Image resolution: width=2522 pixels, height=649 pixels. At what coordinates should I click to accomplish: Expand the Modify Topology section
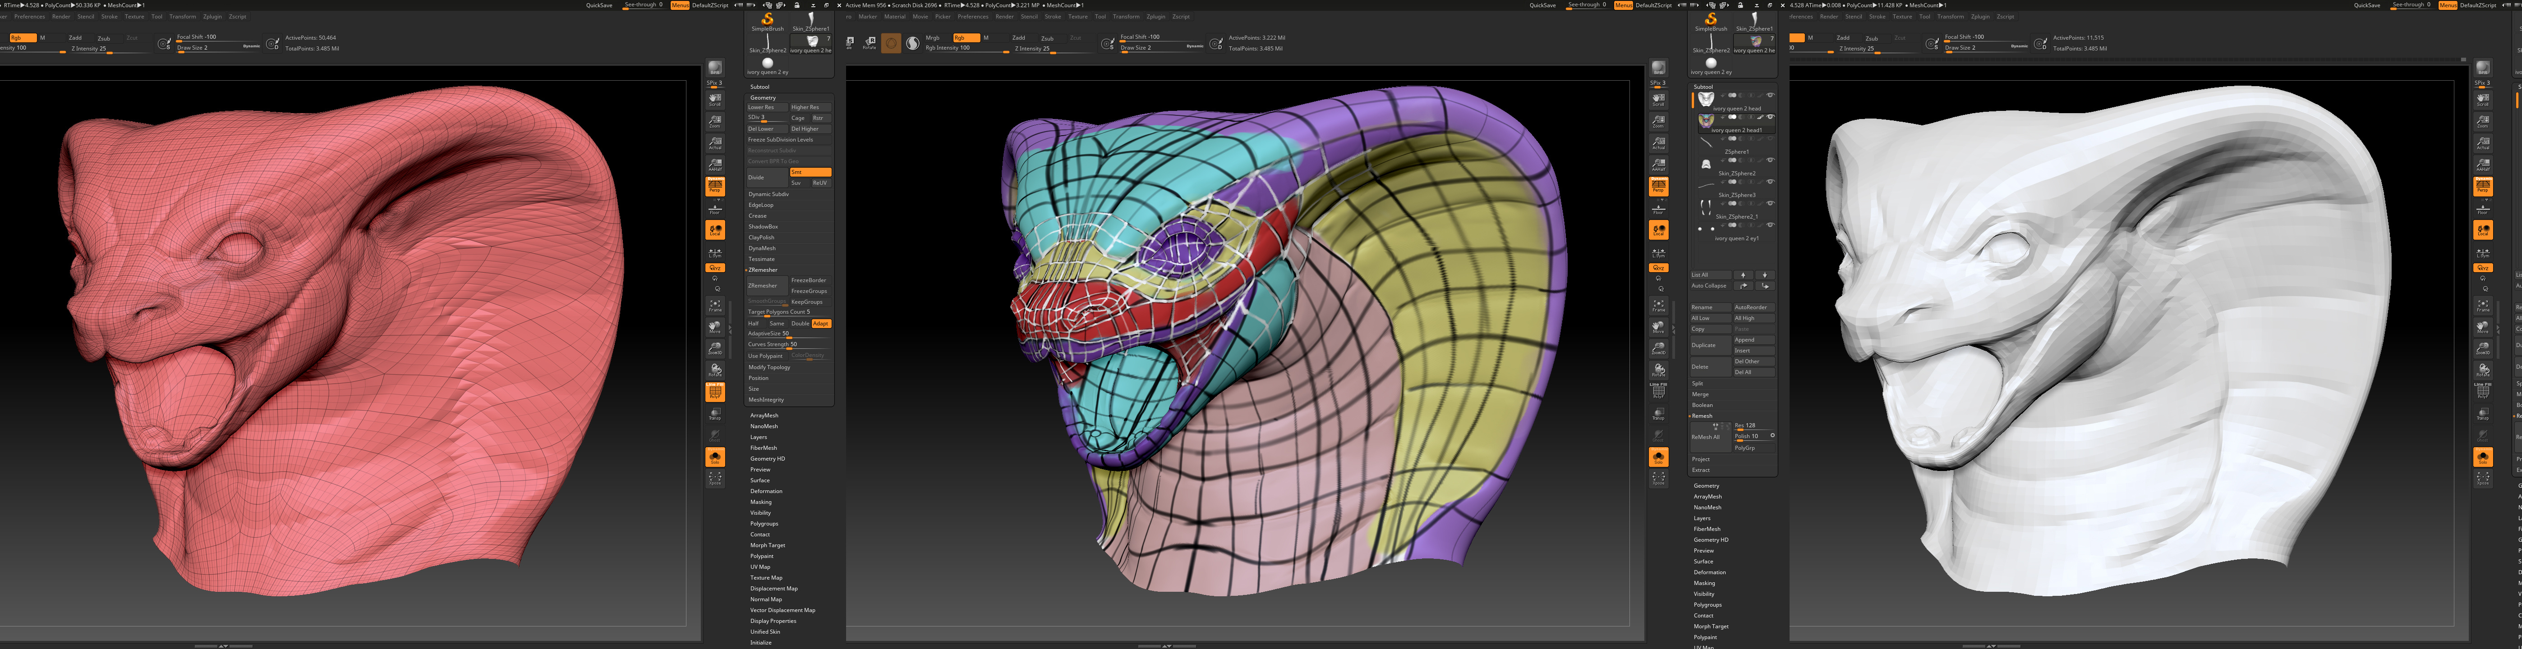(769, 367)
